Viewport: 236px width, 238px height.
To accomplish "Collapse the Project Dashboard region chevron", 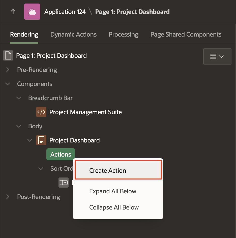I will coord(30,140).
